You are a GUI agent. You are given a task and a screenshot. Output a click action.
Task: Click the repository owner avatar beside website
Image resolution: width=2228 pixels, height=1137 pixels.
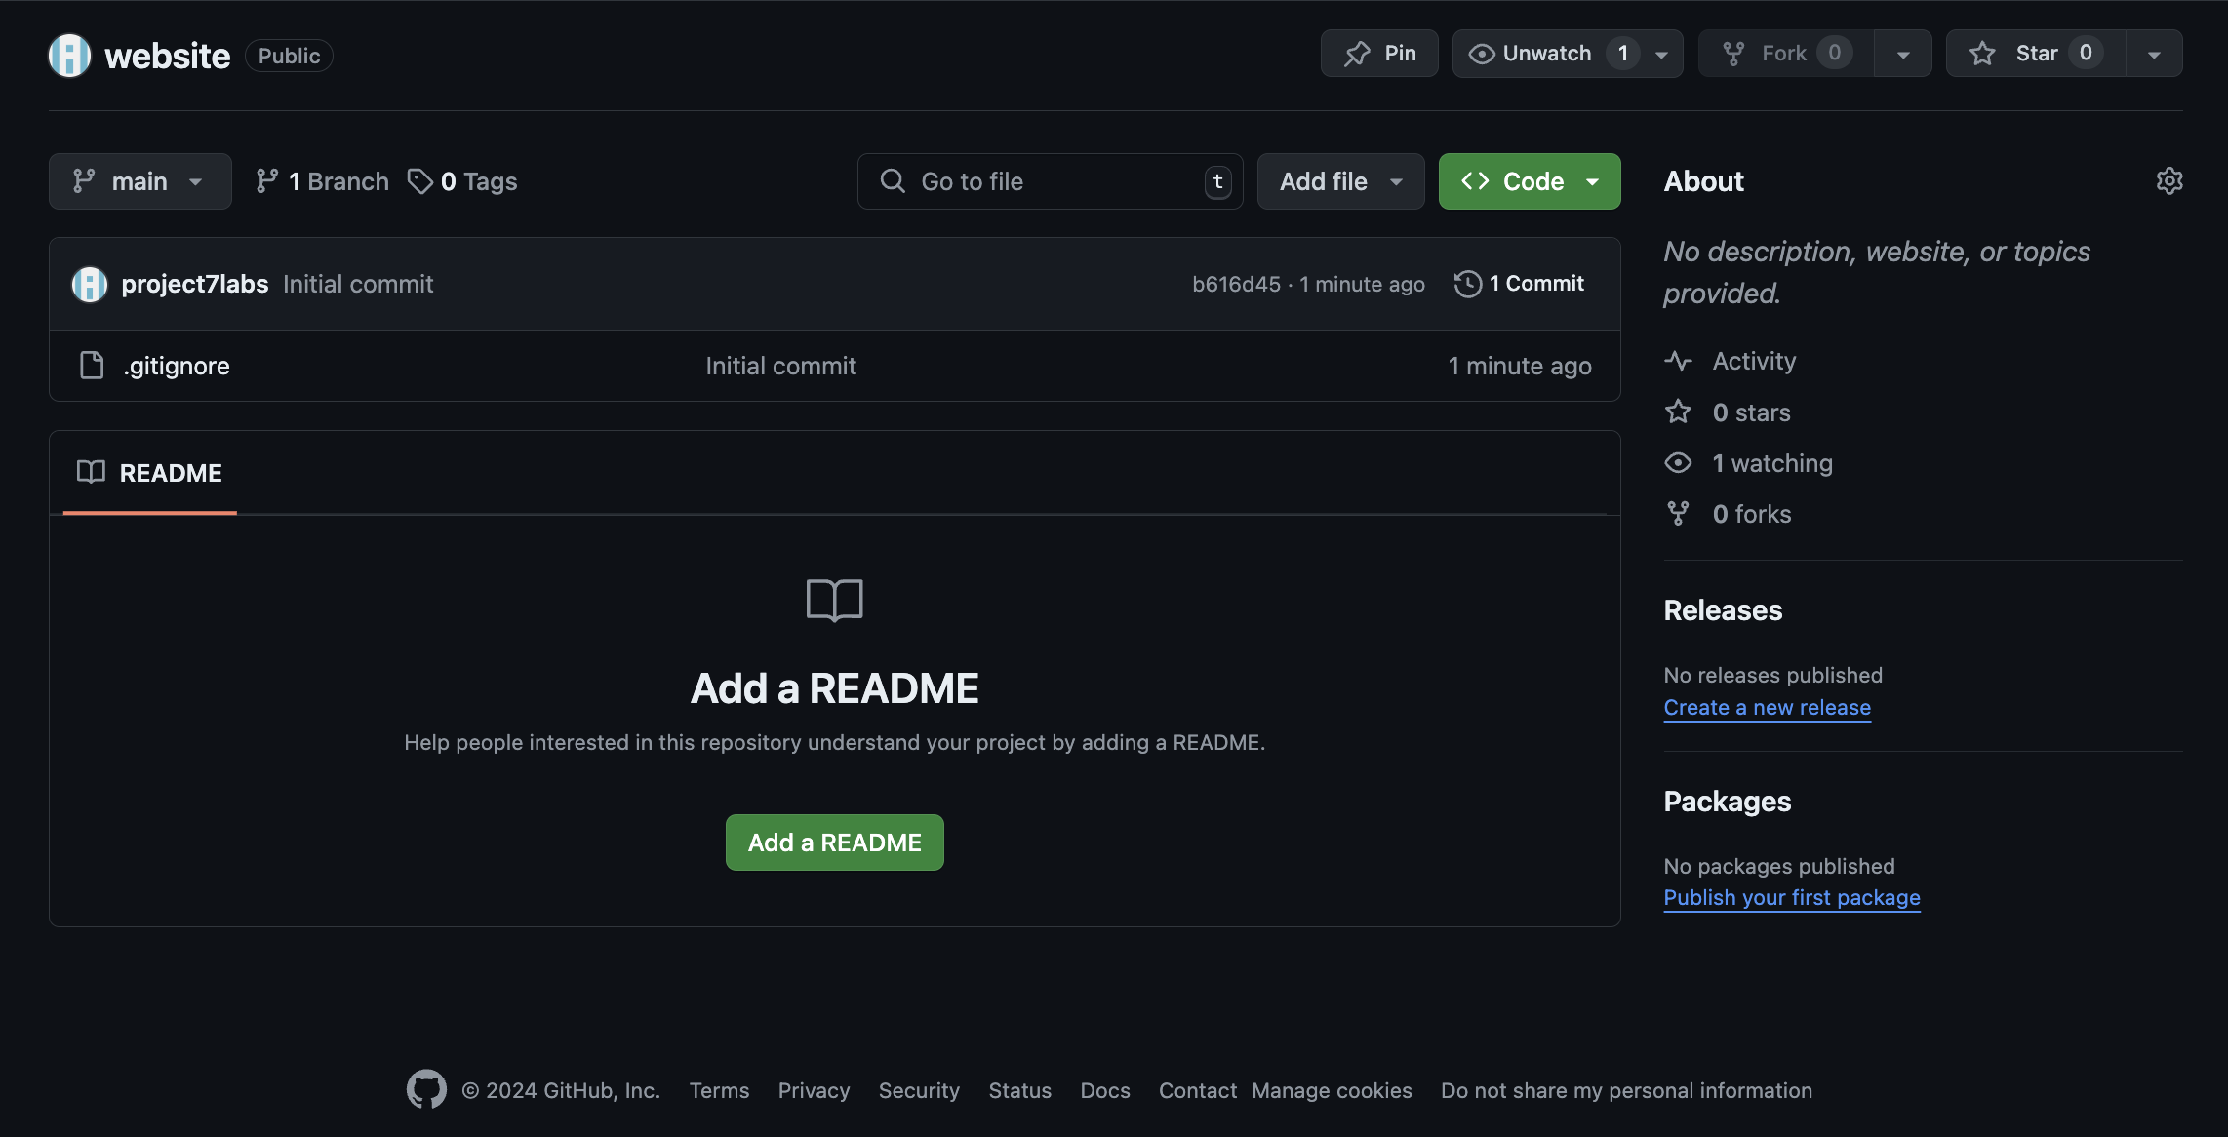click(69, 56)
